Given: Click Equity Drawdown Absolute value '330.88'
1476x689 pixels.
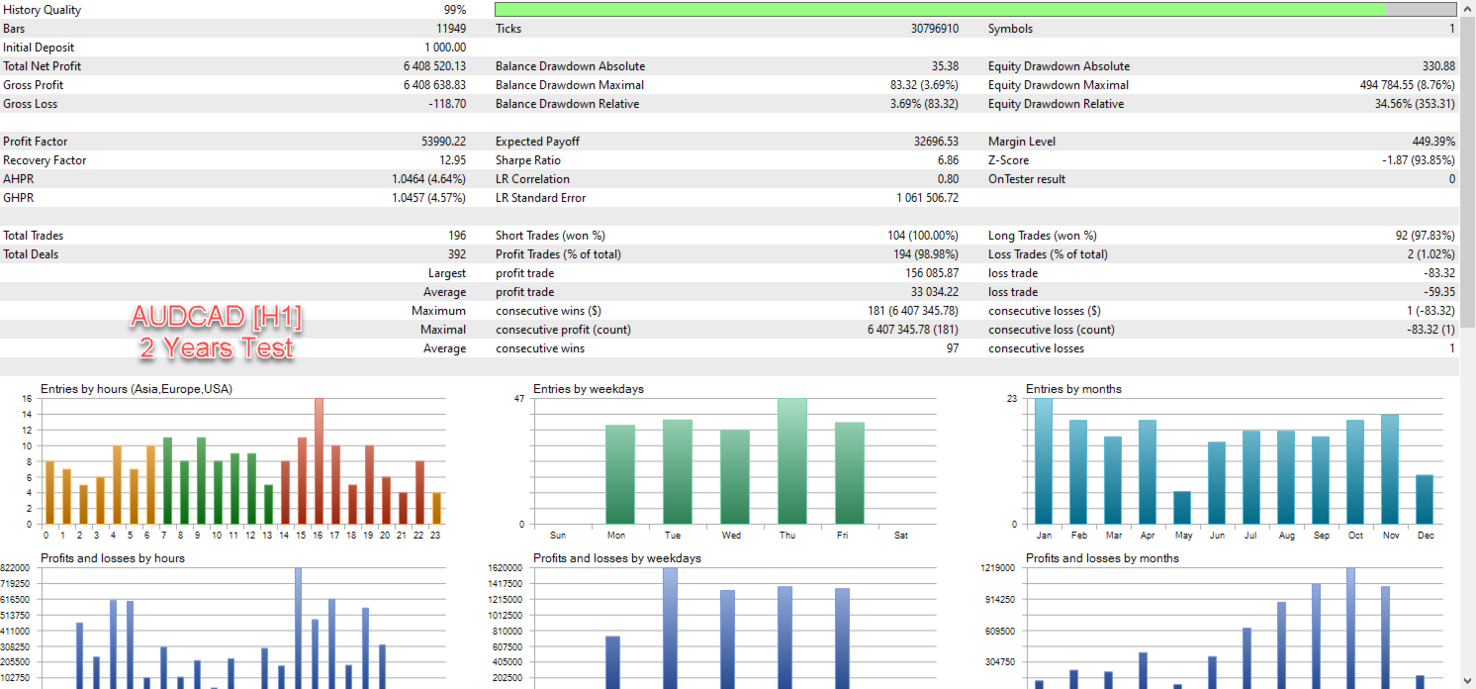Looking at the screenshot, I should [x=1438, y=66].
